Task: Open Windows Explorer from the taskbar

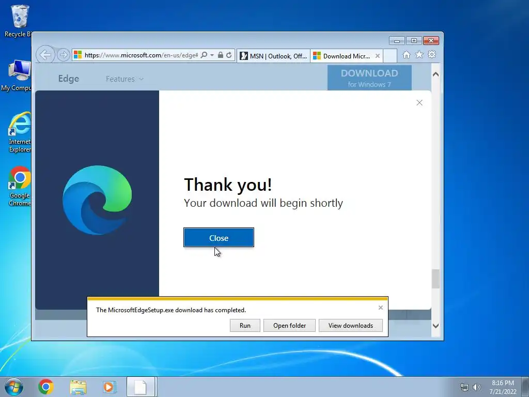Action: (78, 387)
